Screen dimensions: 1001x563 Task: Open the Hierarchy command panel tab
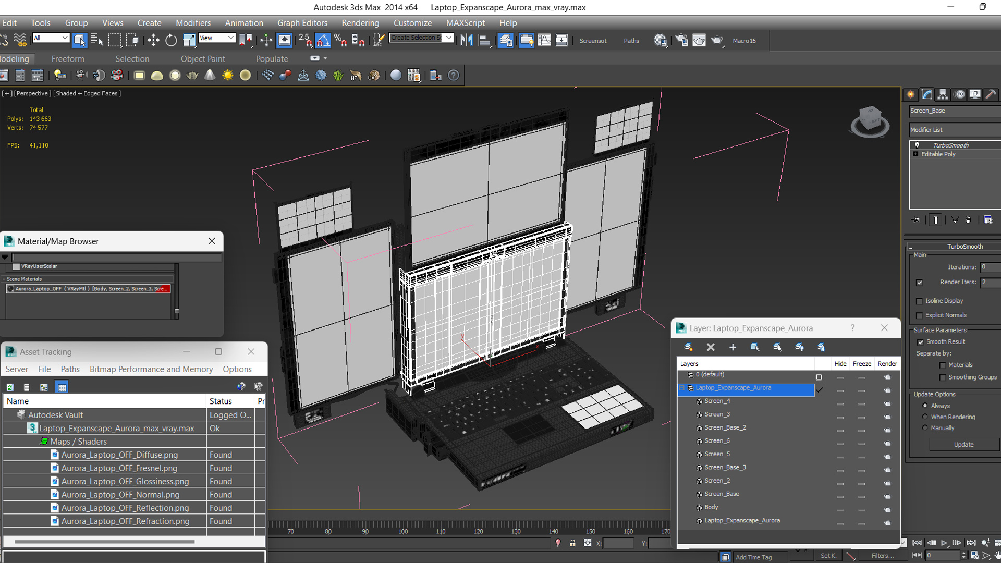pos(943,94)
